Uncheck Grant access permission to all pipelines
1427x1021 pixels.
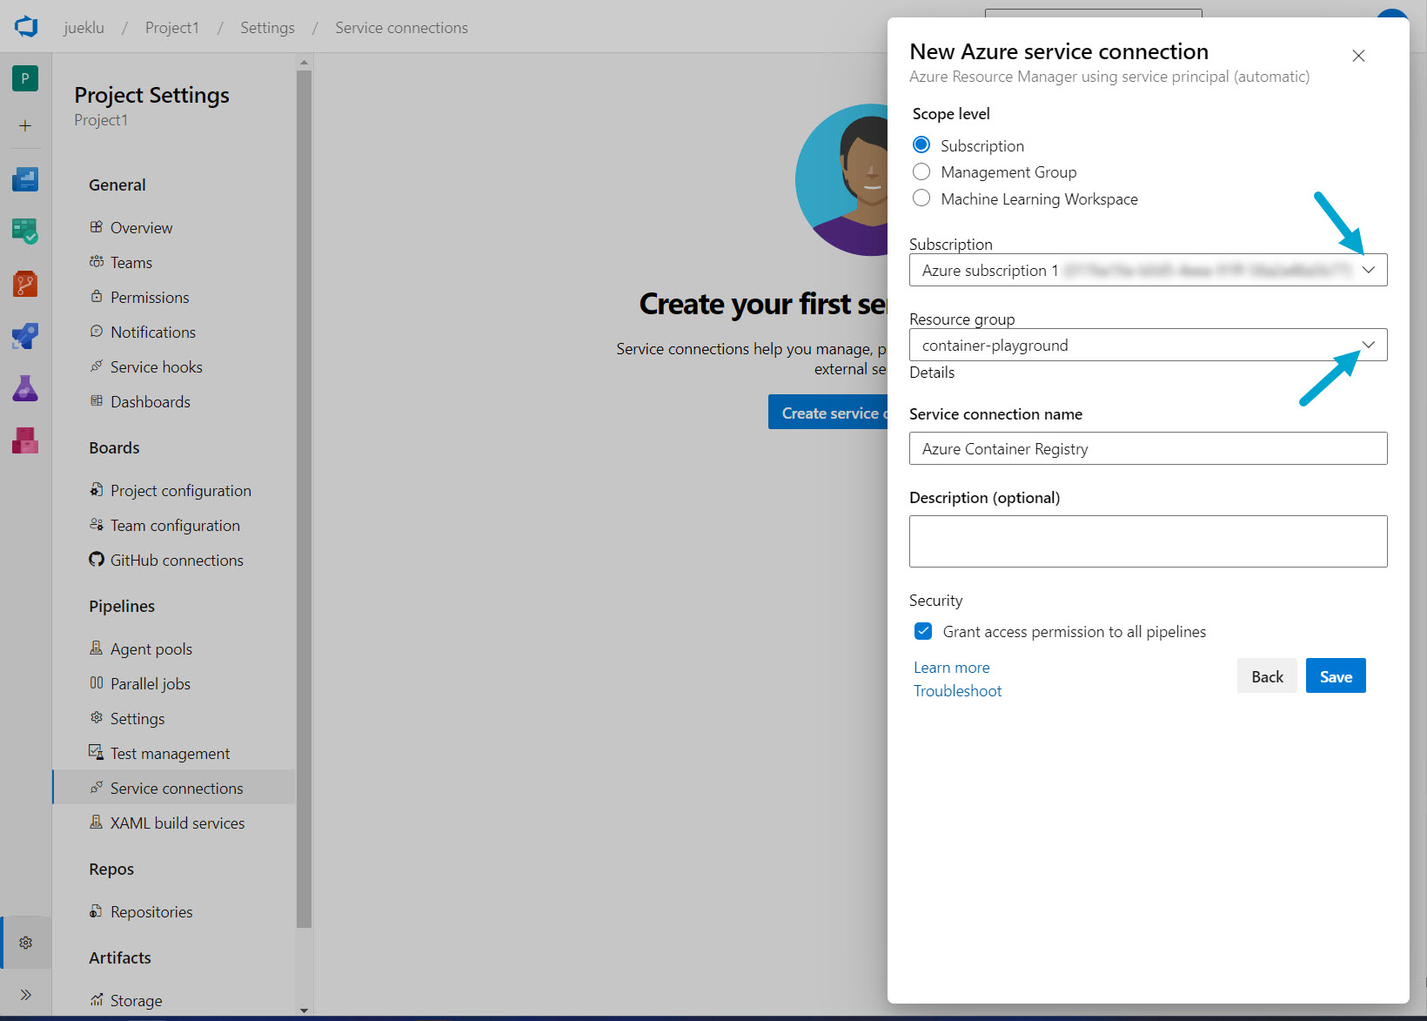point(923,631)
